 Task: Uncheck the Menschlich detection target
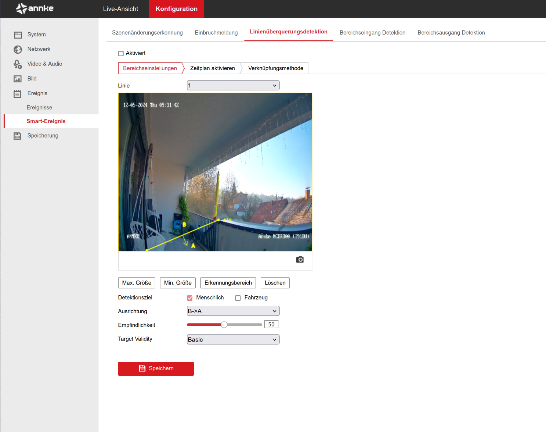click(x=190, y=298)
